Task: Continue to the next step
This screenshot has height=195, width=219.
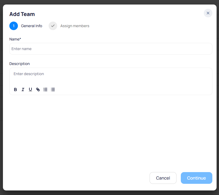Action: [x=196, y=178]
